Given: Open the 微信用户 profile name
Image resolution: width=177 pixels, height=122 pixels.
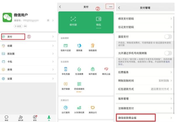Looking at the screenshot, I should (x=21, y=15).
